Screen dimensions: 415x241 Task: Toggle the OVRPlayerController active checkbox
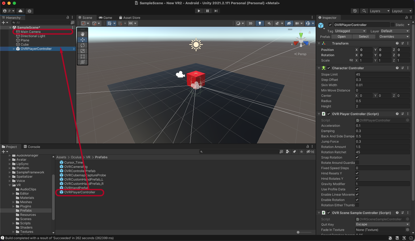coord(330,25)
